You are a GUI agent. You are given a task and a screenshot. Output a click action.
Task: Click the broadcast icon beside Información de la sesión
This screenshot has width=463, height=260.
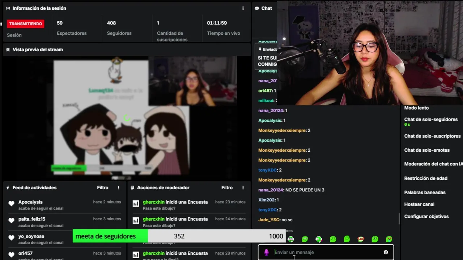(8, 8)
